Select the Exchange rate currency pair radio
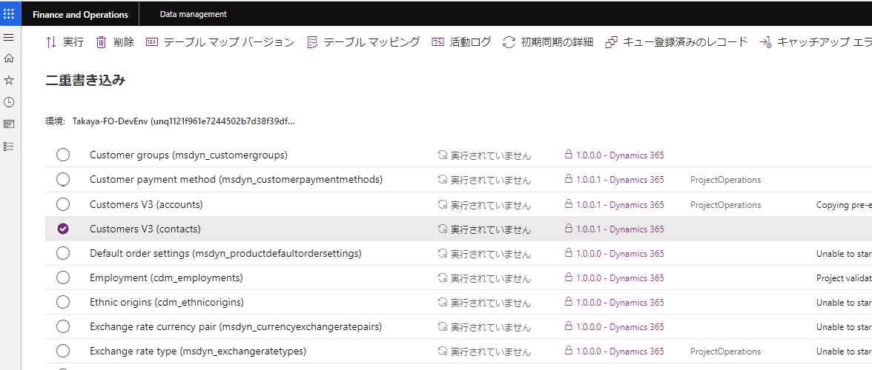 point(63,327)
